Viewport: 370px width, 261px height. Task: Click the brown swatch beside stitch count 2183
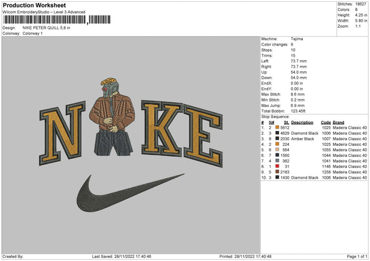(277, 172)
